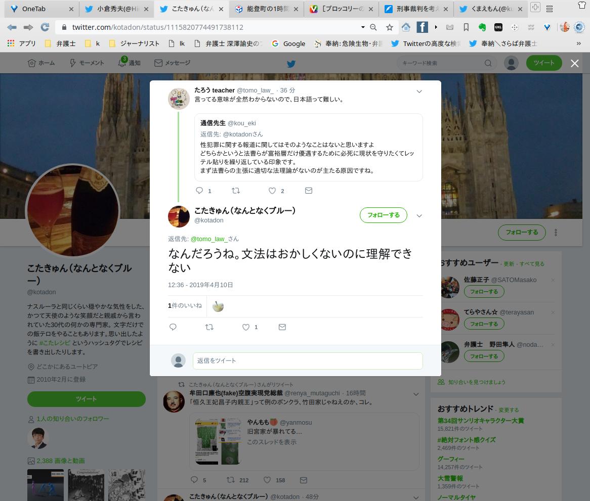Open the zoom magnifier icon in address bar
Viewport: 590px width, 501px height.
coord(373,27)
